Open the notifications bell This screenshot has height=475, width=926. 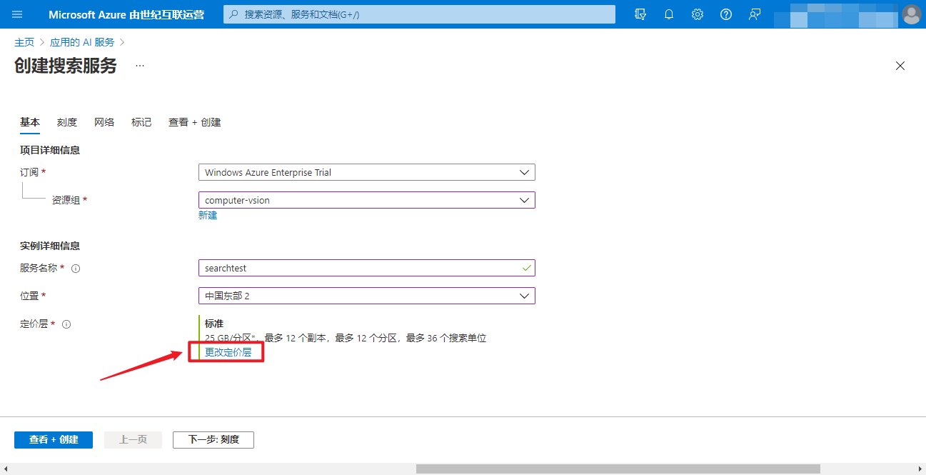[x=669, y=14]
